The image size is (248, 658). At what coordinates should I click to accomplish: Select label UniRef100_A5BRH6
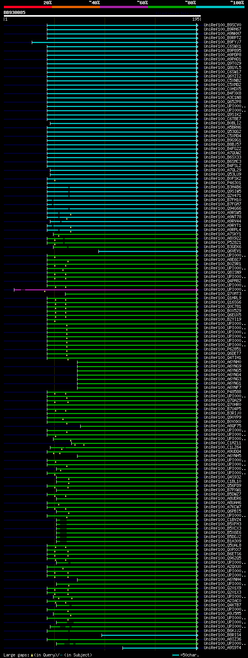222,128
